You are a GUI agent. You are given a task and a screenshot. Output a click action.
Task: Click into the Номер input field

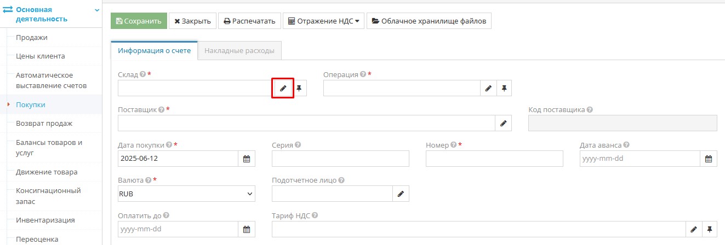[x=494, y=159]
